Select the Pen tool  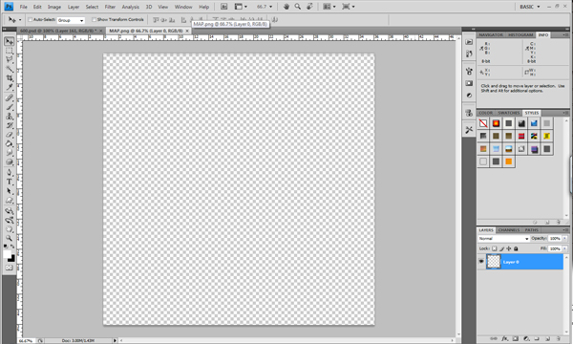click(x=10, y=173)
